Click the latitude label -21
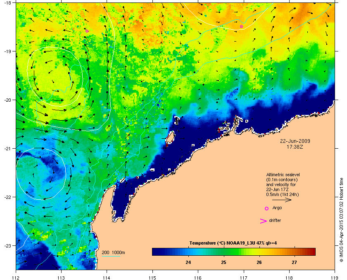This screenshot has height=280, width=347. coord(7,149)
